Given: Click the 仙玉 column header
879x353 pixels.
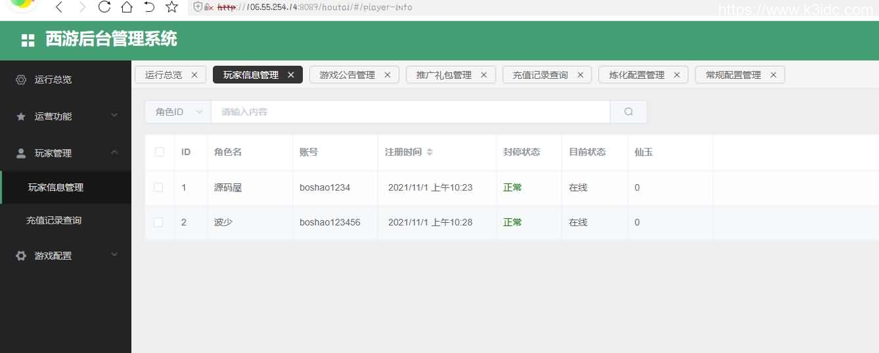Looking at the screenshot, I should click(644, 152).
